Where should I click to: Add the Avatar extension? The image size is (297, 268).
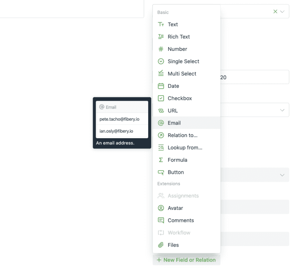click(x=175, y=208)
